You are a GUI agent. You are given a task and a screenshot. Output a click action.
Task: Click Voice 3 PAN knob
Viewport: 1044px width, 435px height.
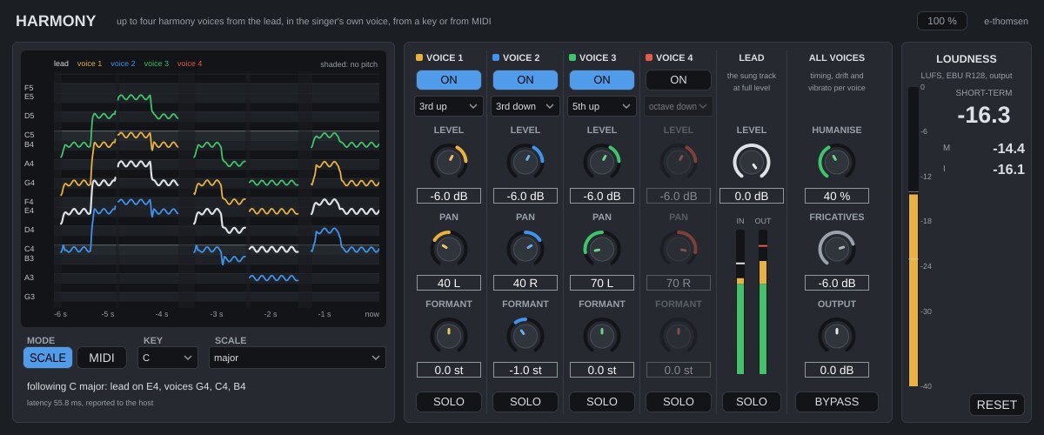point(602,248)
